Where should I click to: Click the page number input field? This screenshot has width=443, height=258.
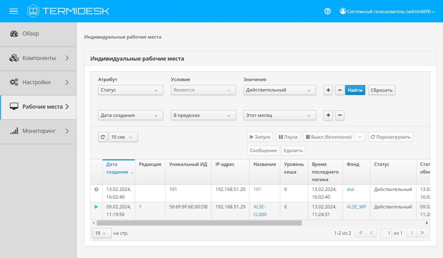386,233
